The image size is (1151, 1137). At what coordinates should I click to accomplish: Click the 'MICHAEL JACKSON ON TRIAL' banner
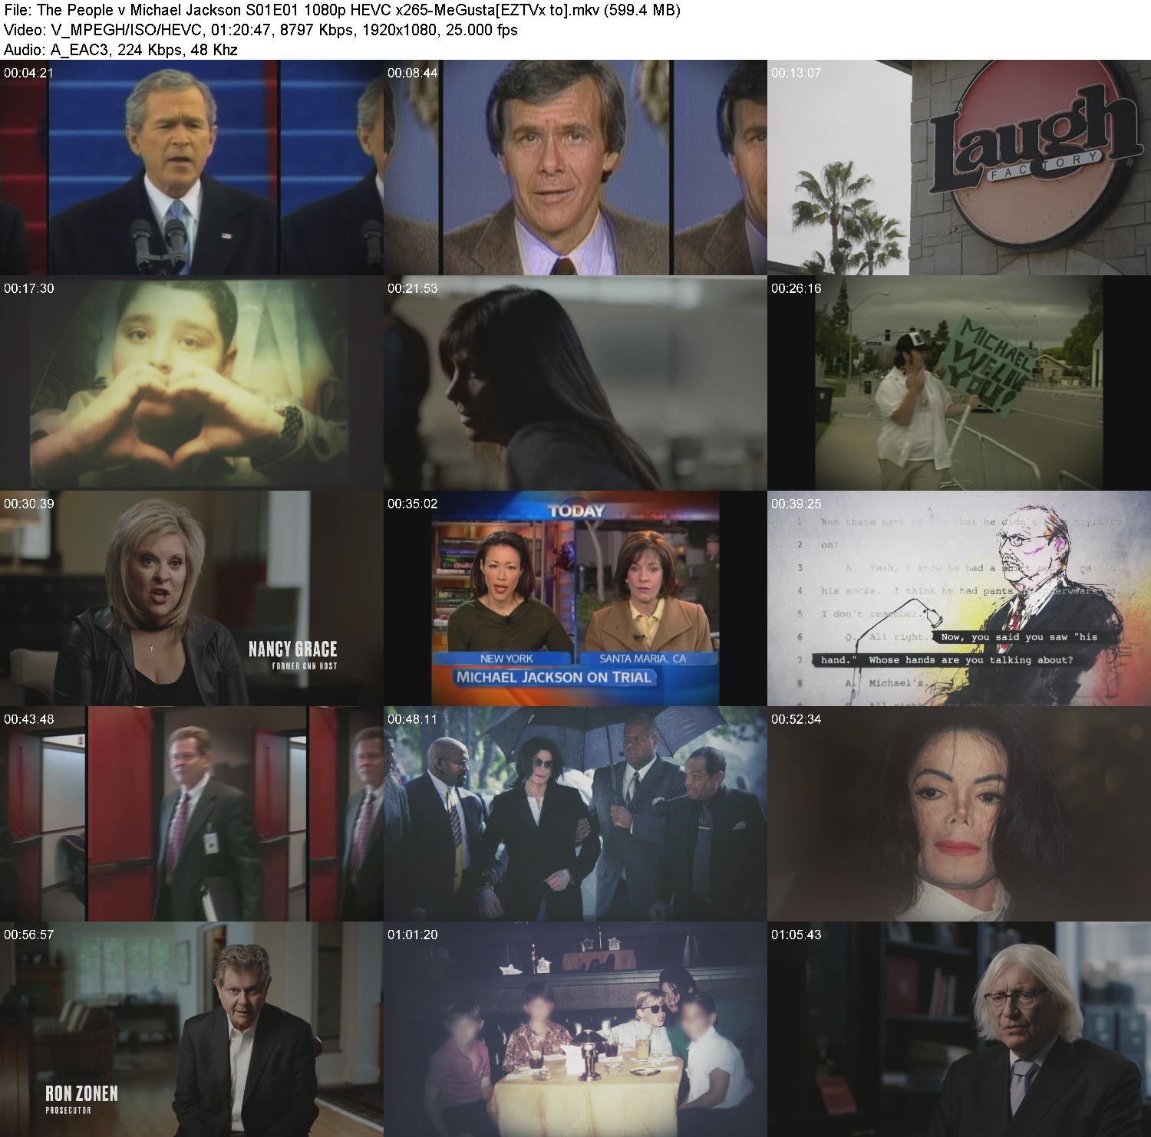tap(553, 677)
